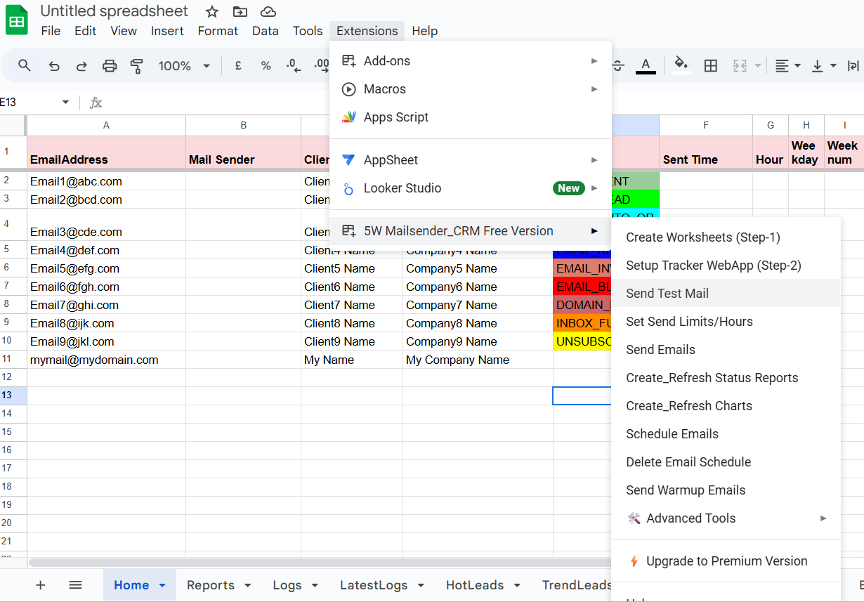Click the Merge cells icon

[x=740, y=65]
